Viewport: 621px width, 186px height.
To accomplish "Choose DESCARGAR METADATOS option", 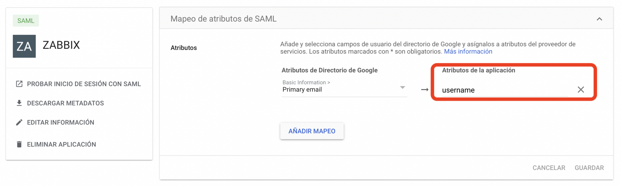I will [65, 103].
